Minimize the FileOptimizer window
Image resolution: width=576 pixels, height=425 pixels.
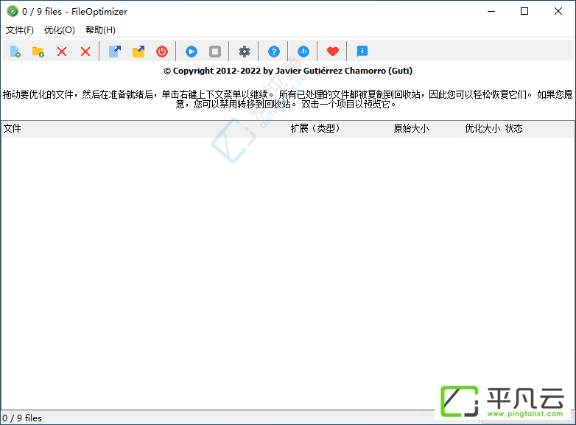point(491,11)
